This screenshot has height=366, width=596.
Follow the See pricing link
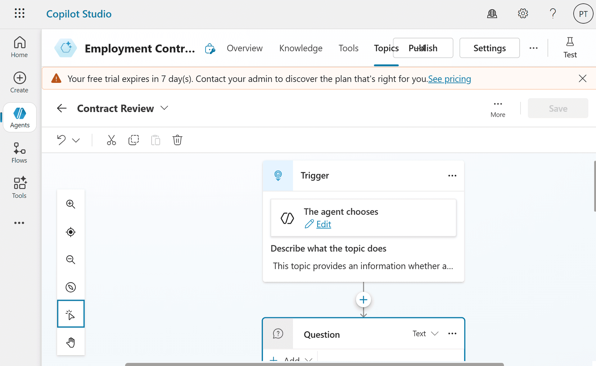coord(449,79)
